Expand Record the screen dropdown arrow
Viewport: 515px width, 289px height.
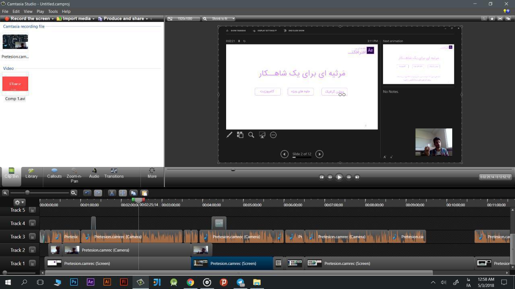[x=53, y=19]
